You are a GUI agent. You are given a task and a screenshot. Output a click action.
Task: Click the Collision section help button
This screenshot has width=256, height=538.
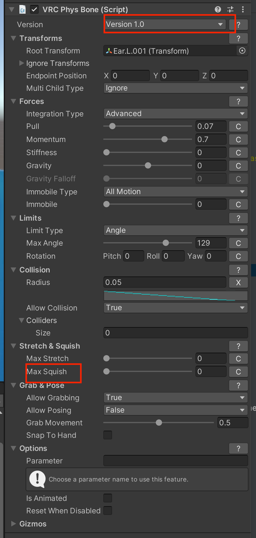click(239, 270)
